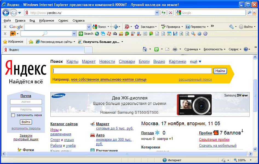Click the логин input field
The image size is (259, 164).
point(26,102)
